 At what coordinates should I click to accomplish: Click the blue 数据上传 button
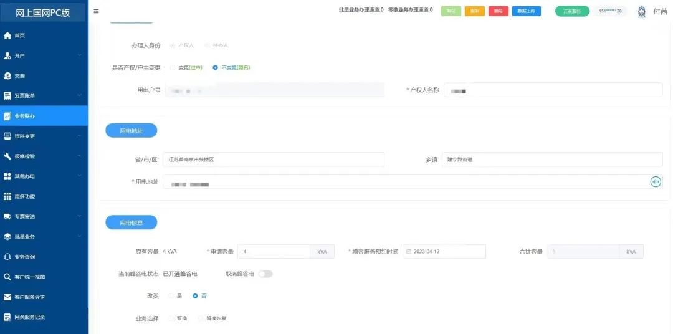(x=526, y=11)
